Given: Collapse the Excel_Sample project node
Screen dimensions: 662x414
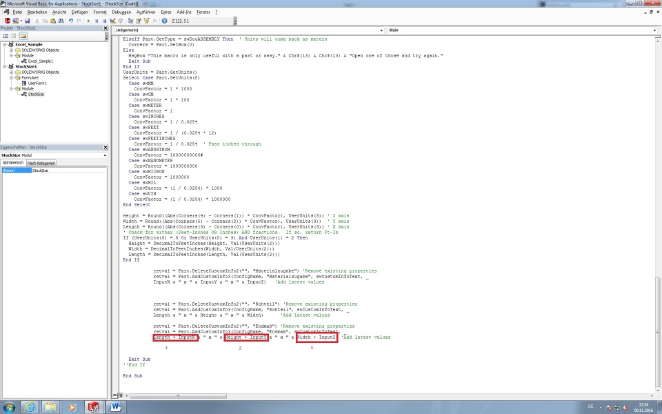Looking at the screenshot, I should (x=5, y=44).
